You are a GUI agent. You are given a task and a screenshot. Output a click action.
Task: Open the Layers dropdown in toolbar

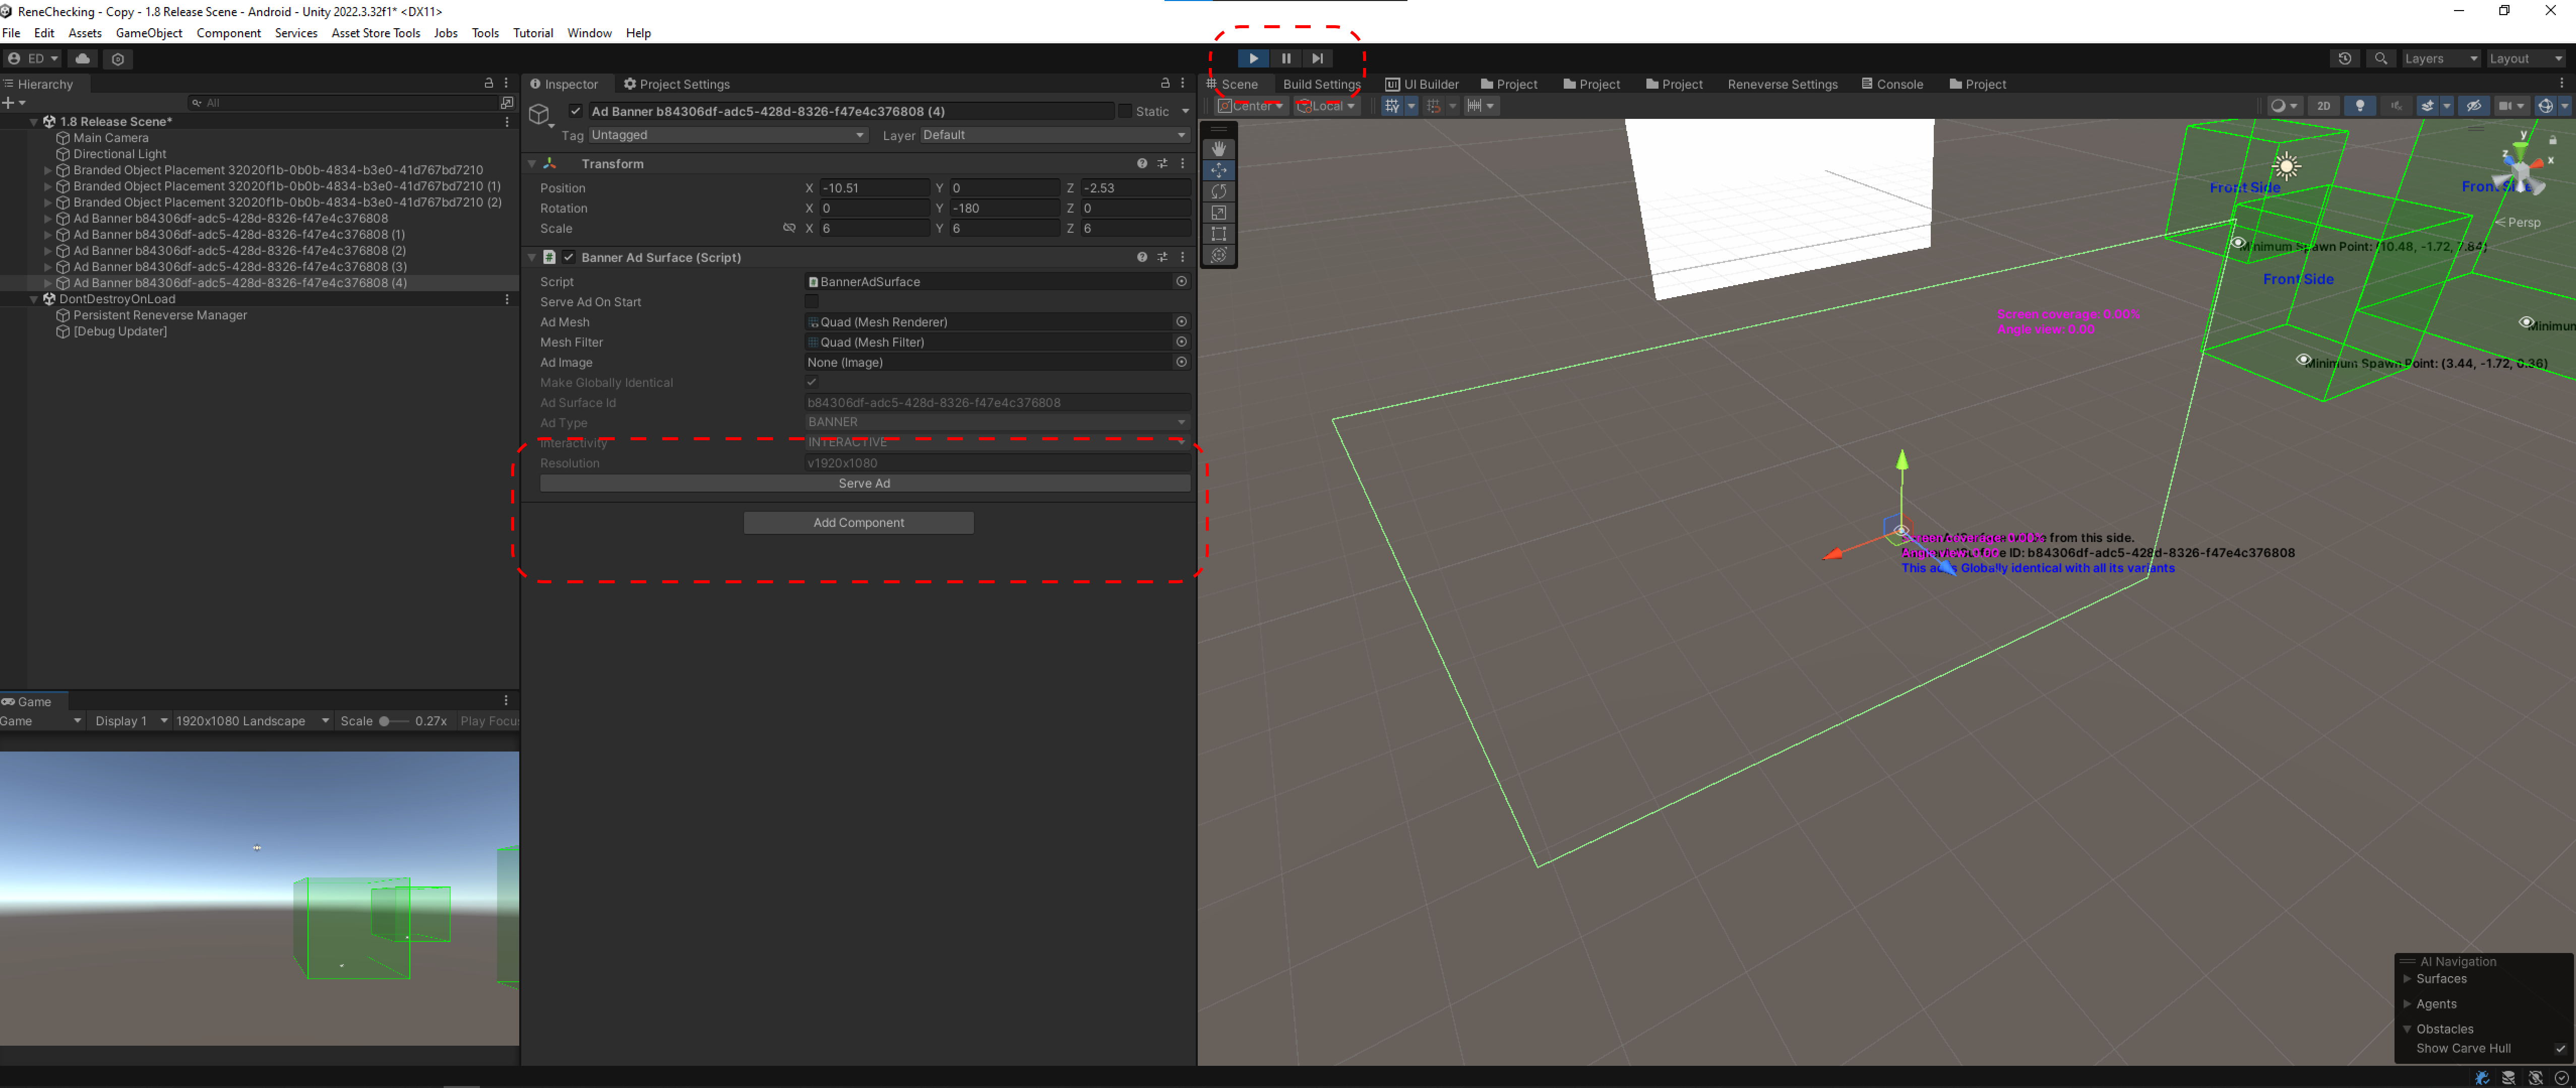2441,59
